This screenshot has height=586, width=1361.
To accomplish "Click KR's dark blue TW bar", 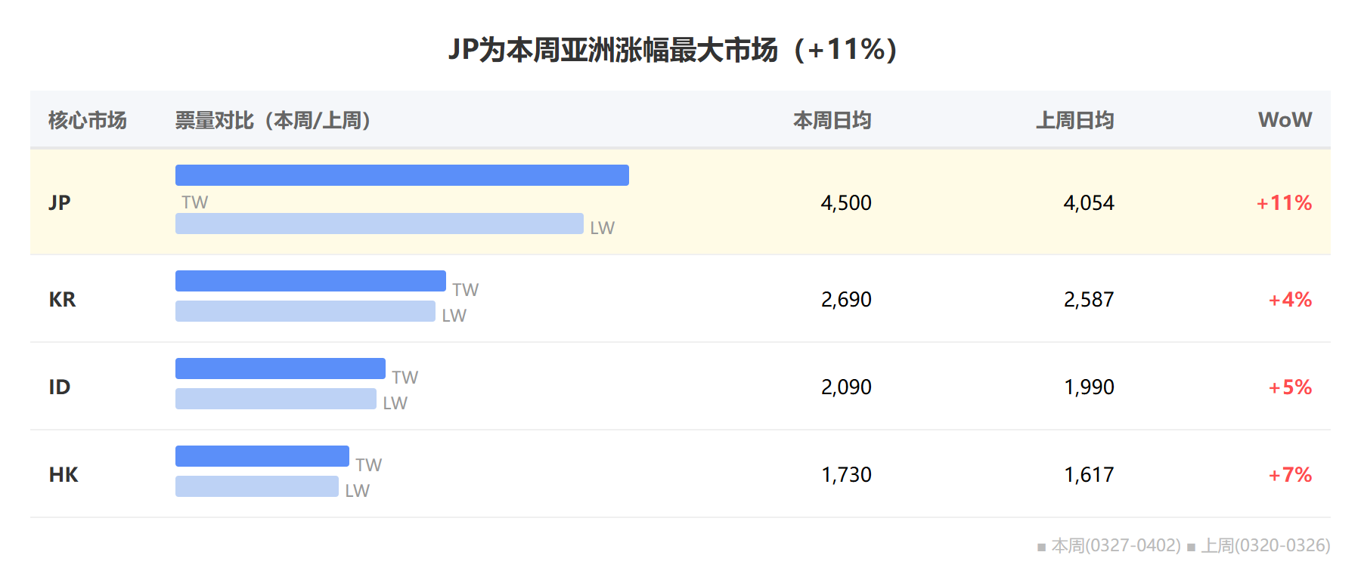I will pyautogui.click(x=311, y=281).
